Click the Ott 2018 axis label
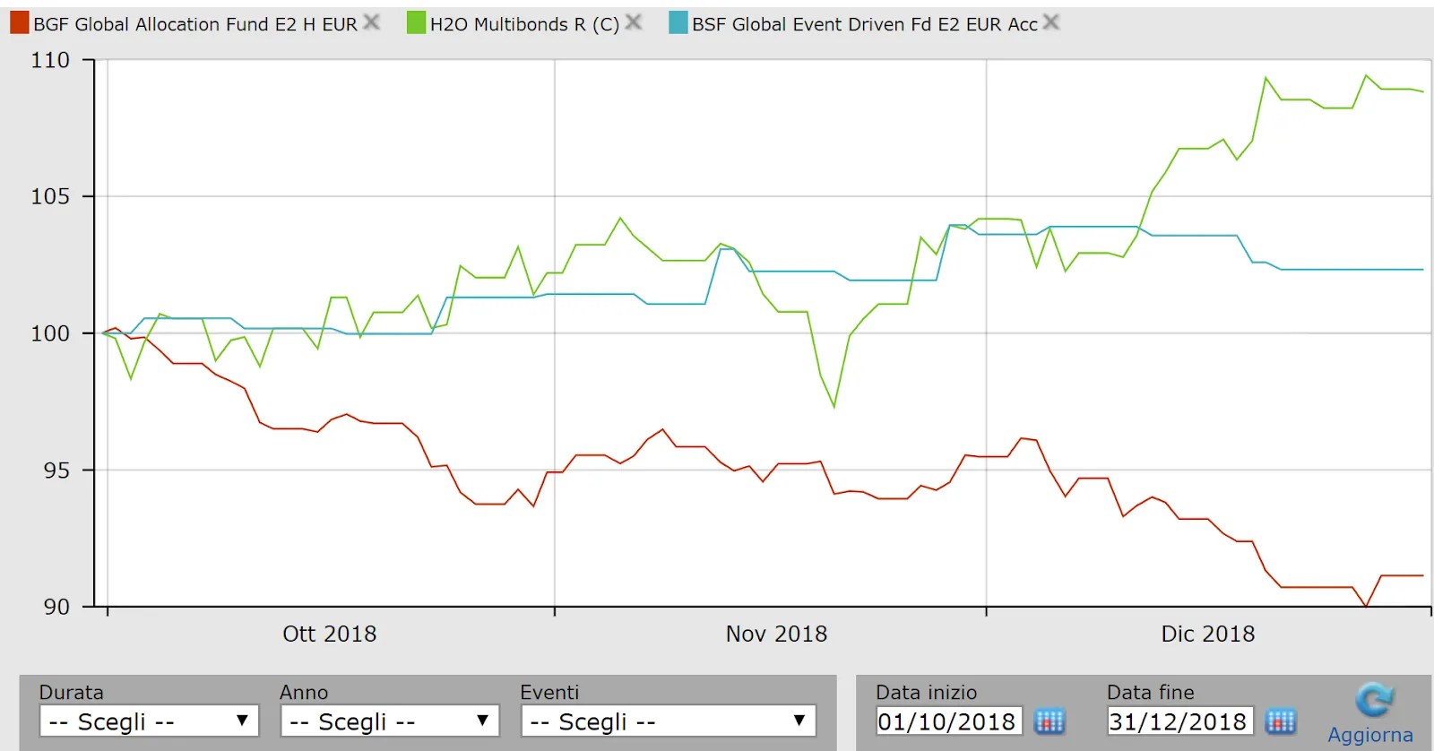Image resolution: width=1434 pixels, height=751 pixels. 330,634
